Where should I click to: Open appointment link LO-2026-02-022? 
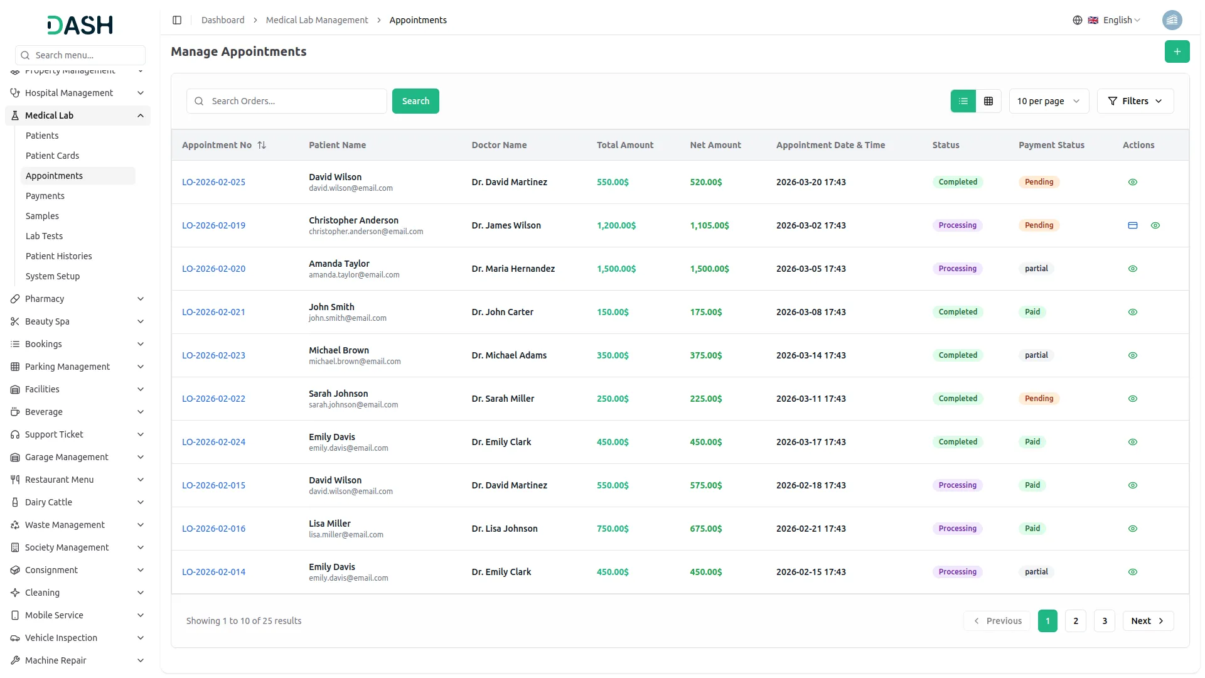[213, 399]
